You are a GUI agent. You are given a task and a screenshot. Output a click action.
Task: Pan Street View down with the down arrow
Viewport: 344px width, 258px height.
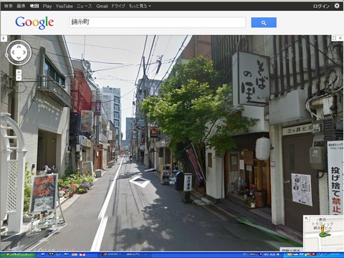coord(19,58)
